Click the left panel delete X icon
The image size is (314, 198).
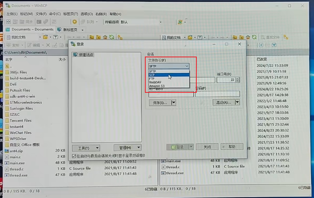click(48, 45)
